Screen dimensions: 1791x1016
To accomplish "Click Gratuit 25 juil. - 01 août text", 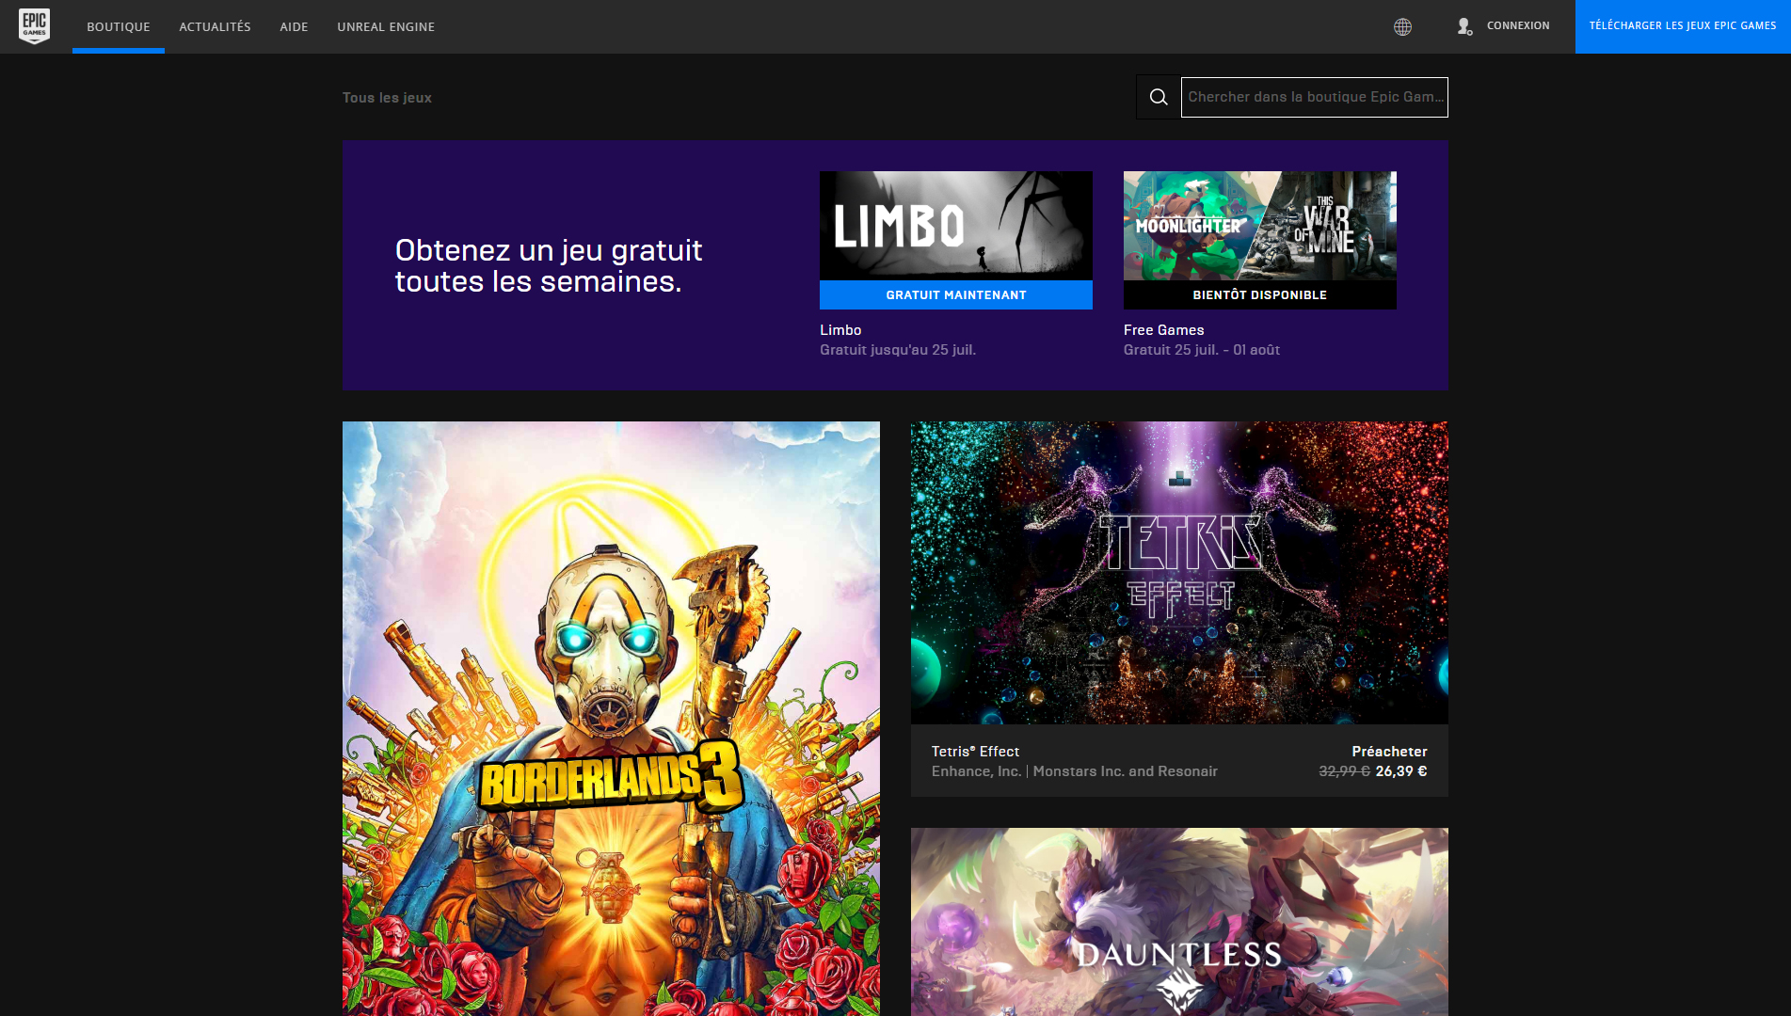I will (x=1202, y=350).
